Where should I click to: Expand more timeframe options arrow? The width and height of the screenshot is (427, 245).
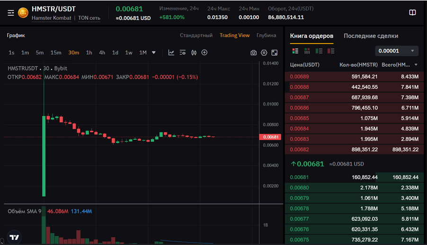coord(153,52)
